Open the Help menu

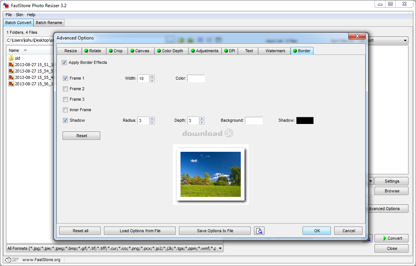[x=31, y=15]
